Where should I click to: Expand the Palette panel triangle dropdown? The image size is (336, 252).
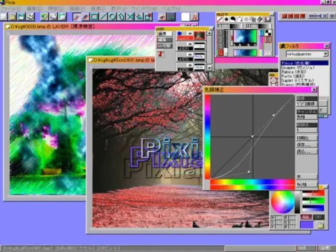tap(268, 19)
